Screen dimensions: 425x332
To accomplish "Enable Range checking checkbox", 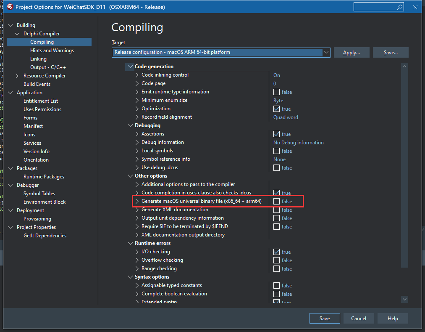I will coord(276,269).
